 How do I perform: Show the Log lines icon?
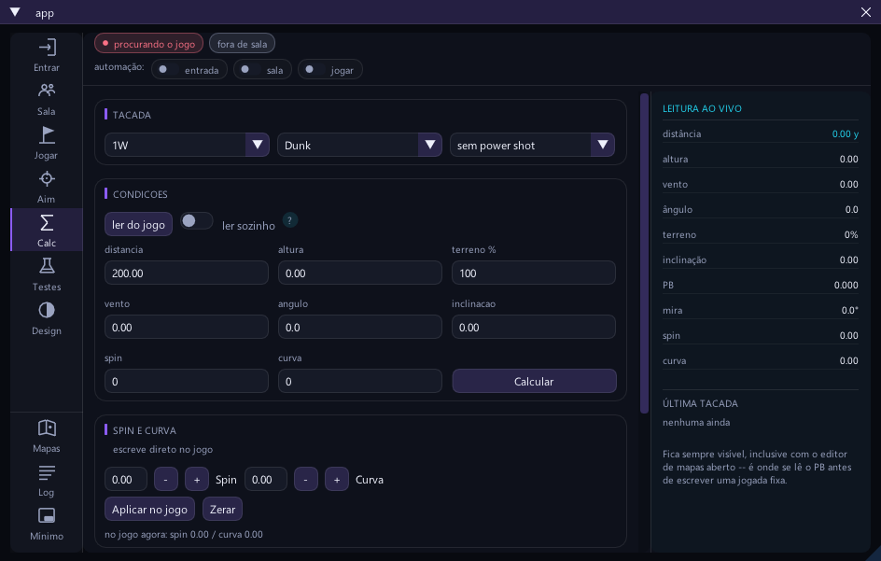tap(47, 472)
